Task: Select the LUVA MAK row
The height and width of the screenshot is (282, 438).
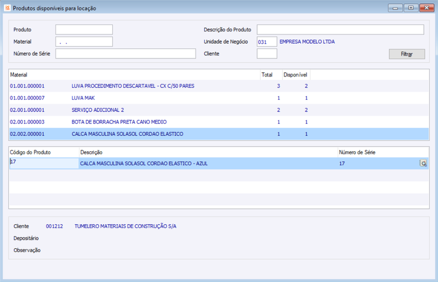Action: click(x=219, y=98)
